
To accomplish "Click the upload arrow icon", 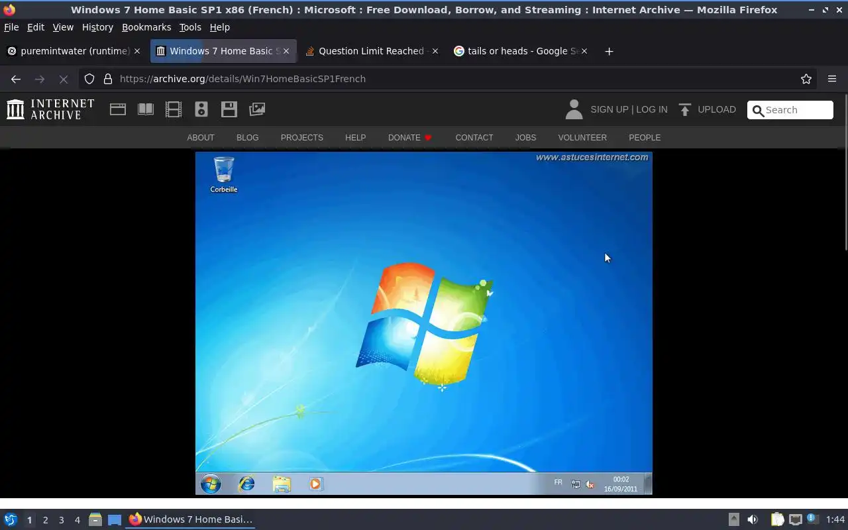I will tap(685, 109).
